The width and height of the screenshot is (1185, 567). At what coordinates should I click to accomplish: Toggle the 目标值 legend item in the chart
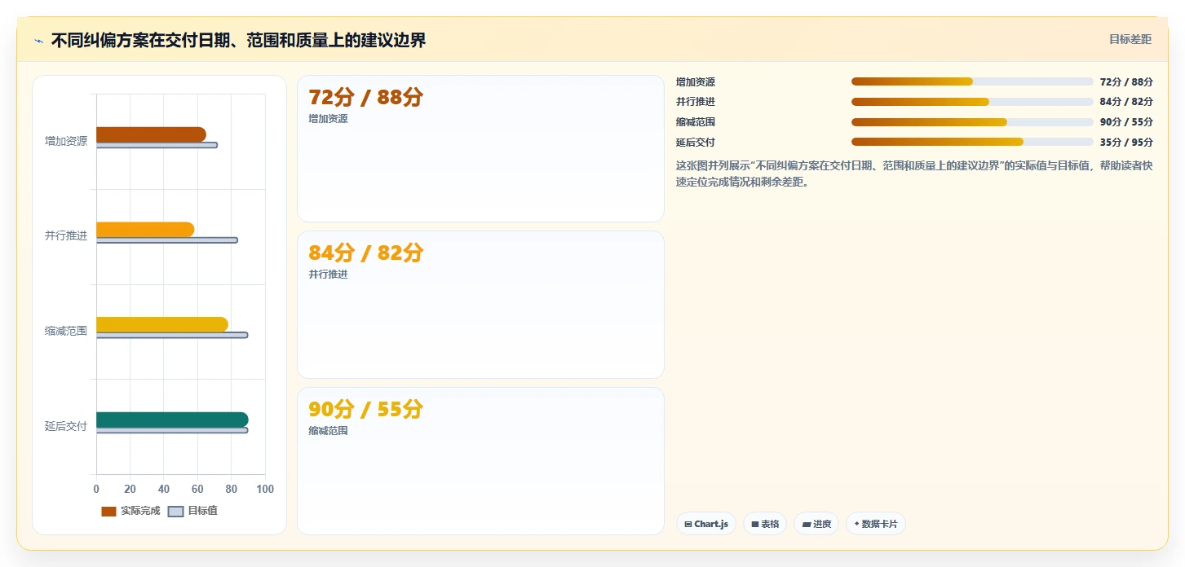192,511
